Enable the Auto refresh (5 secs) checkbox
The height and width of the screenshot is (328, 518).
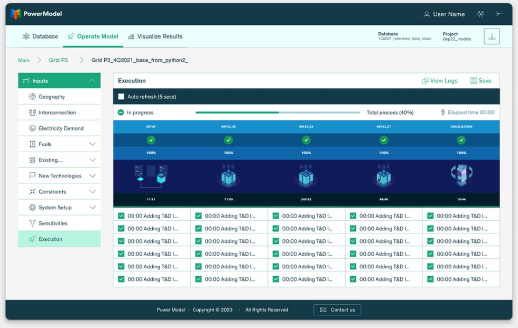(121, 97)
